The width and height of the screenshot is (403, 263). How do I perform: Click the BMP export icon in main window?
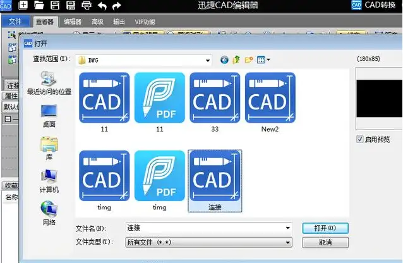pyautogui.click(x=12, y=59)
